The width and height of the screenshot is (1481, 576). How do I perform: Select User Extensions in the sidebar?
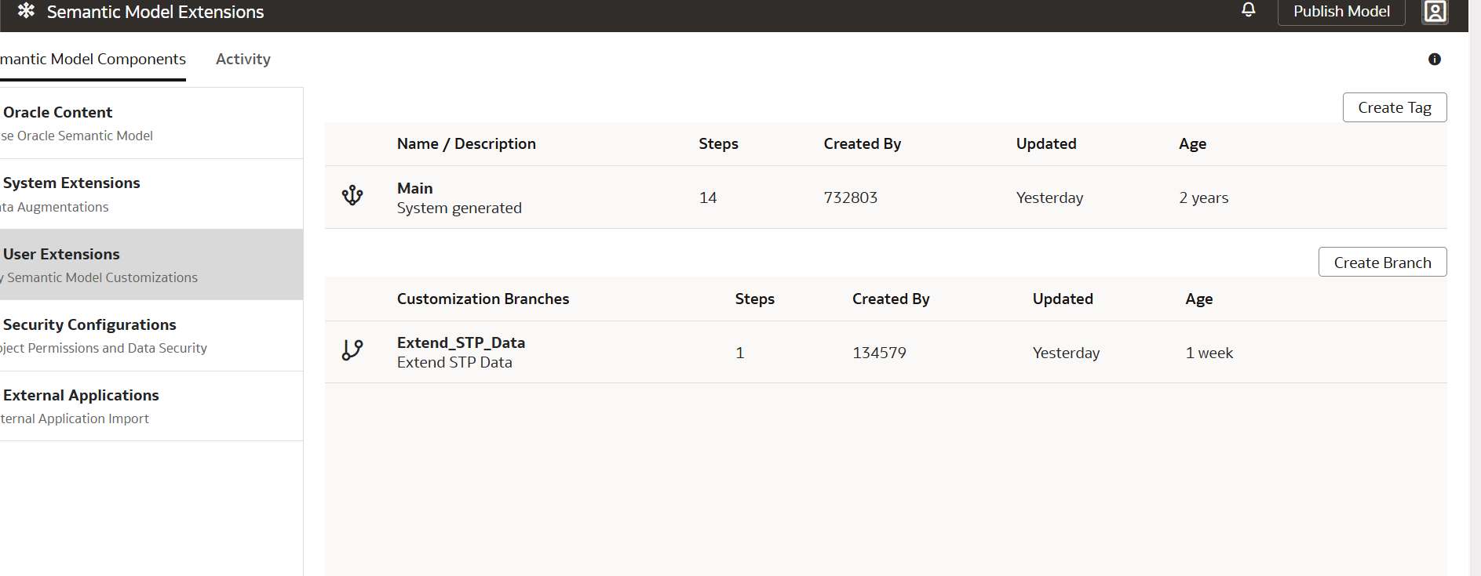pos(151,265)
